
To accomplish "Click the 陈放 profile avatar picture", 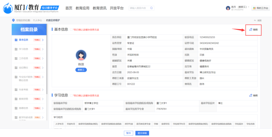I will click(x=81, y=55).
